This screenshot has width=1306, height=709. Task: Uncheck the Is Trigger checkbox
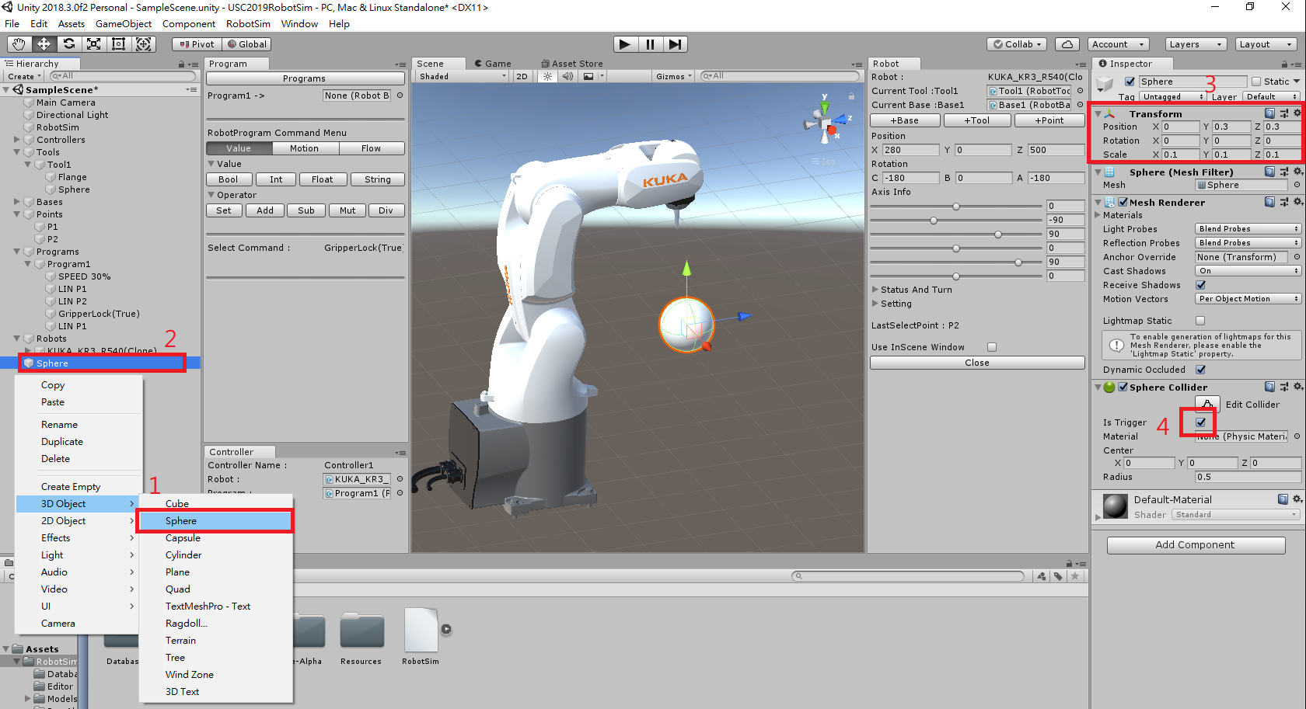(1200, 422)
